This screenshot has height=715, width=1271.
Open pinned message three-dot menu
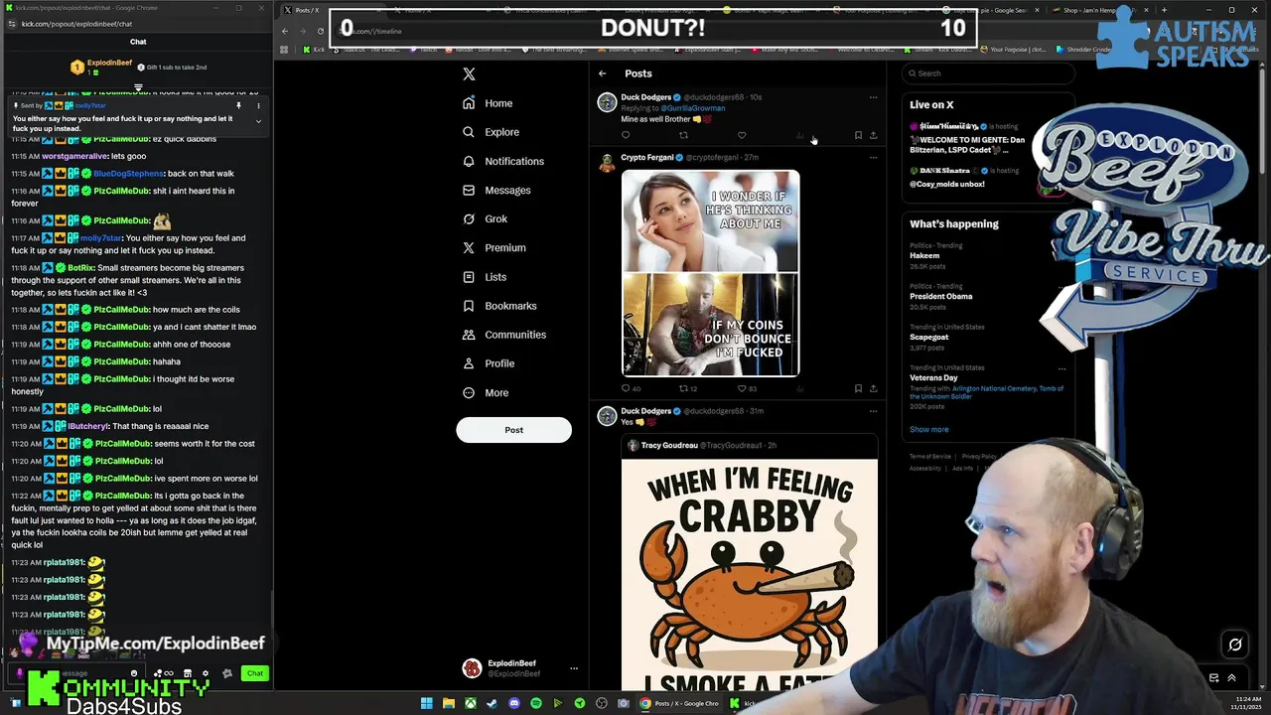[258, 105]
